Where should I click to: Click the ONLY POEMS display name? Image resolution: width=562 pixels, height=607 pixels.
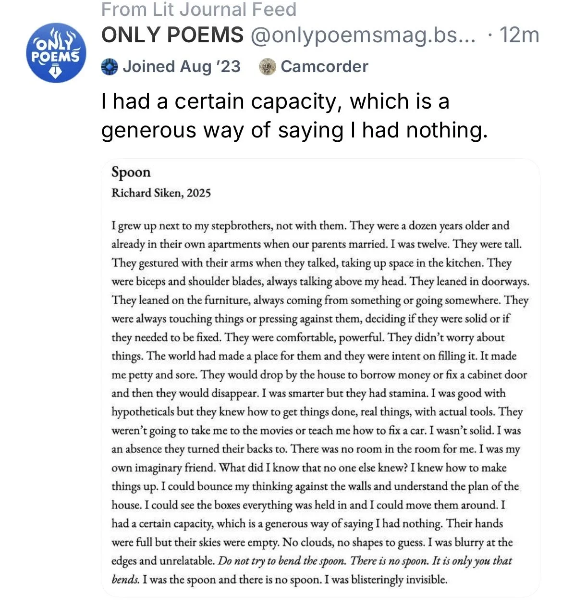pos(172,35)
